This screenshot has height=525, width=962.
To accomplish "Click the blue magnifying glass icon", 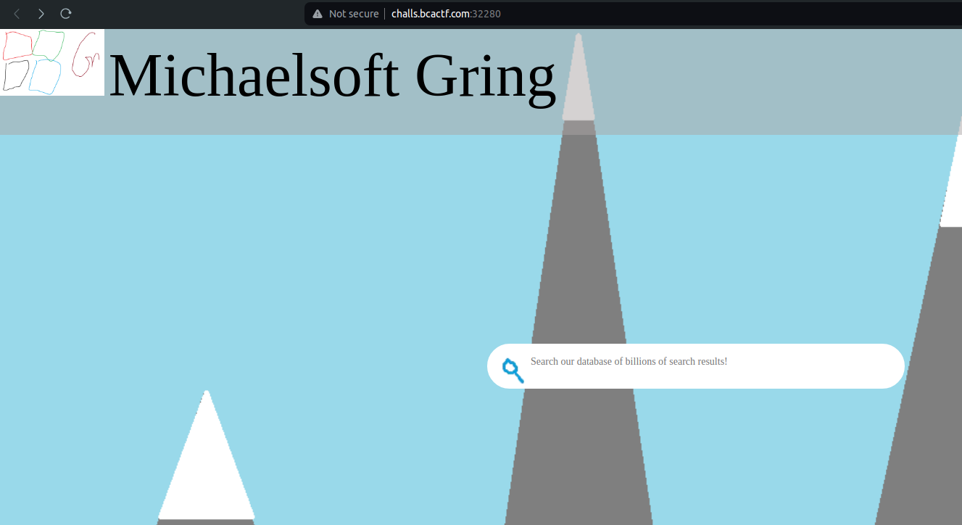I will (x=513, y=370).
